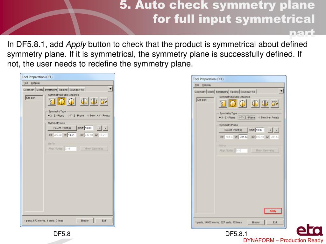This screenshot has width=326, height=244.
Task: Open File menu in DF5.8.1 dialog
Action: click(x=197, y=85)
